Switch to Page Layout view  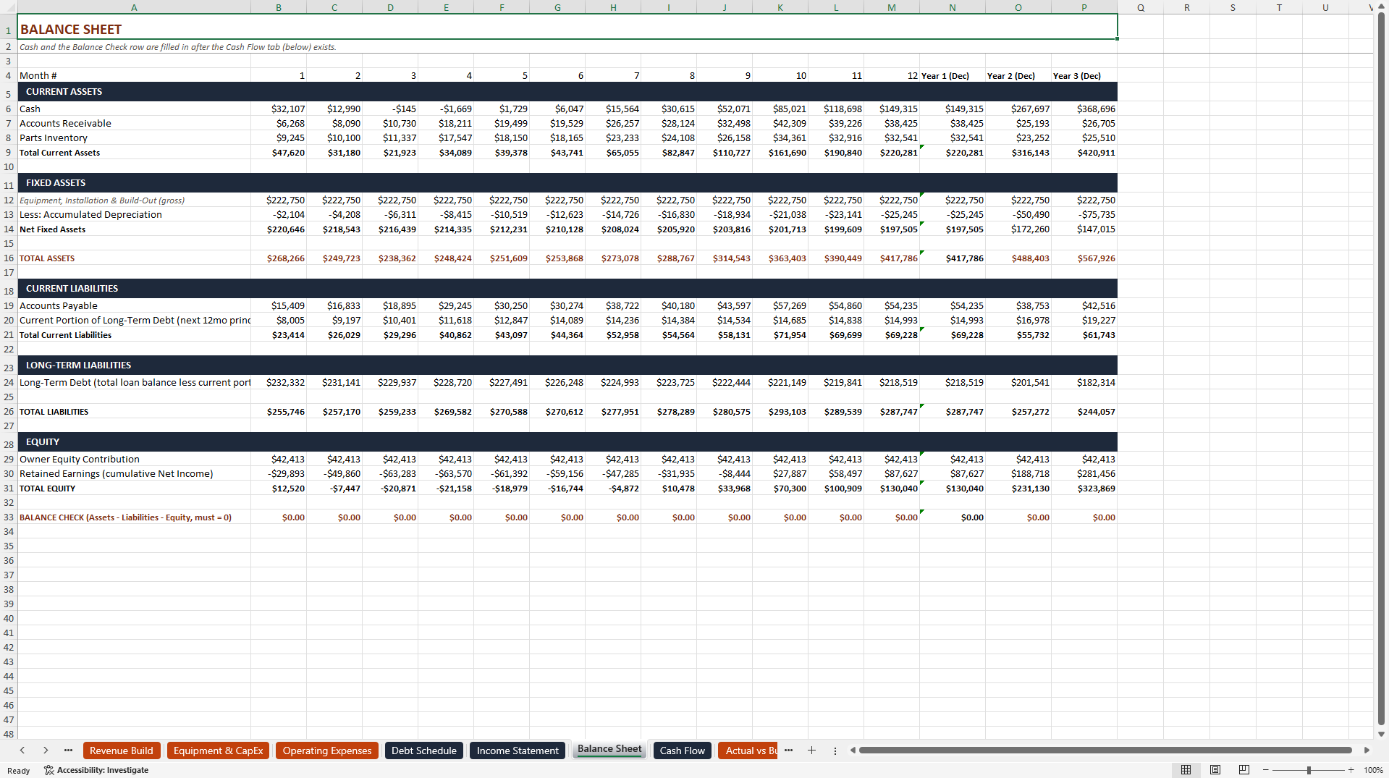coord(1215,770)
